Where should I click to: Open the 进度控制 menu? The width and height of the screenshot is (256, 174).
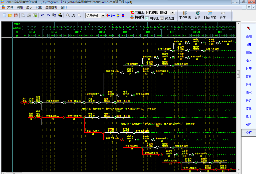coord(51,7)
